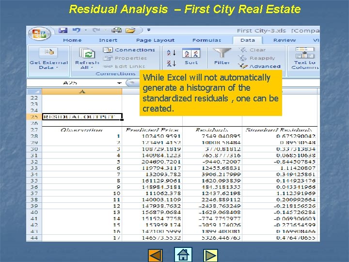
Task: Clear the filter
Action: [x=252, y=50]
